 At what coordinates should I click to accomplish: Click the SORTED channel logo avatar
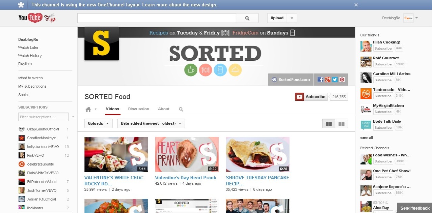(x=102, y=43)
